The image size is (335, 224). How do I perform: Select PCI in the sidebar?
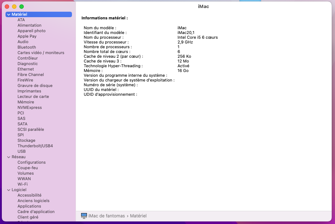pyautogui.click(x=21, y=113)
